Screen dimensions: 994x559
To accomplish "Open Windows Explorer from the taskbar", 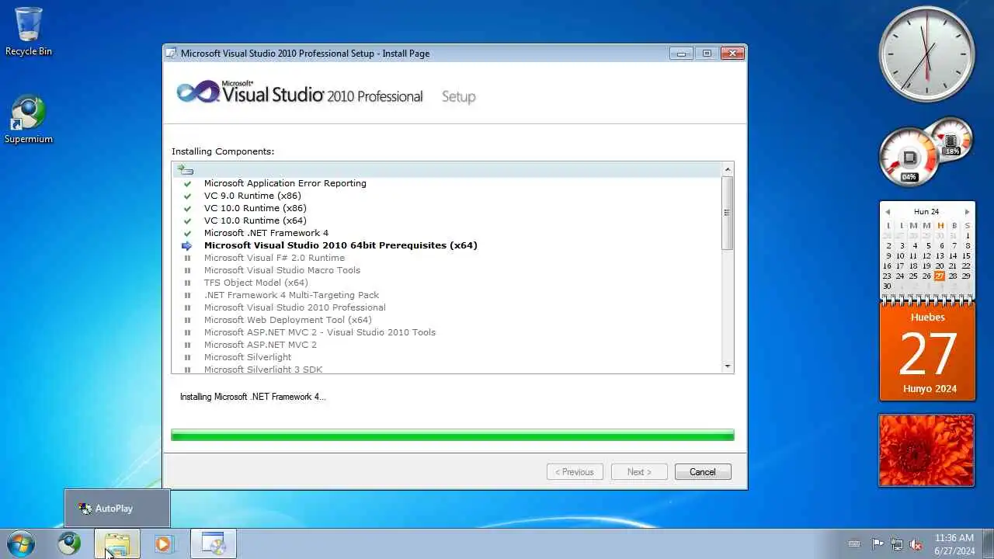I will (117, 543).
